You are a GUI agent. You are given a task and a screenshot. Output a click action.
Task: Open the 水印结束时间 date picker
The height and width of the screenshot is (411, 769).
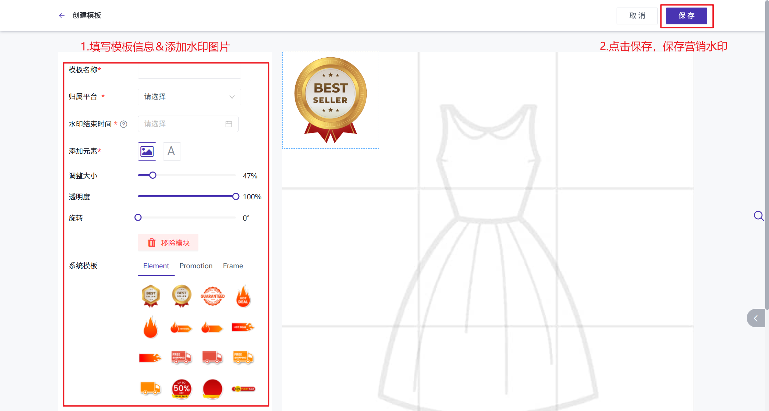(x=188, y=124)
